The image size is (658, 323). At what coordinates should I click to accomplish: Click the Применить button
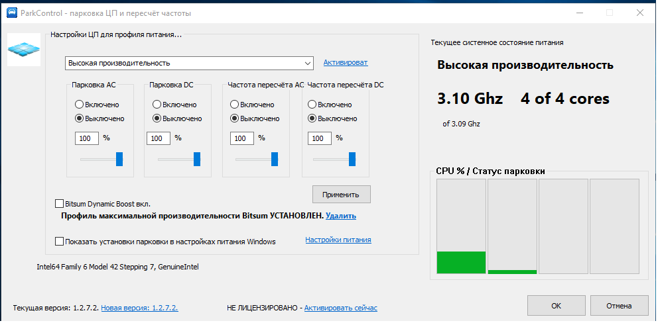342,195
